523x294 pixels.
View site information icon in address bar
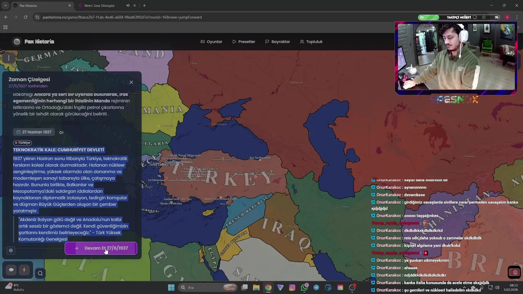click(x=37, y=17)
